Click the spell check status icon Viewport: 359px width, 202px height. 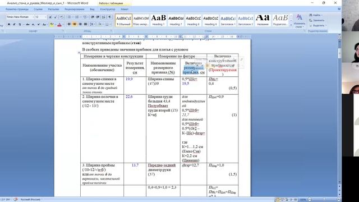click(x=16, y=200)
